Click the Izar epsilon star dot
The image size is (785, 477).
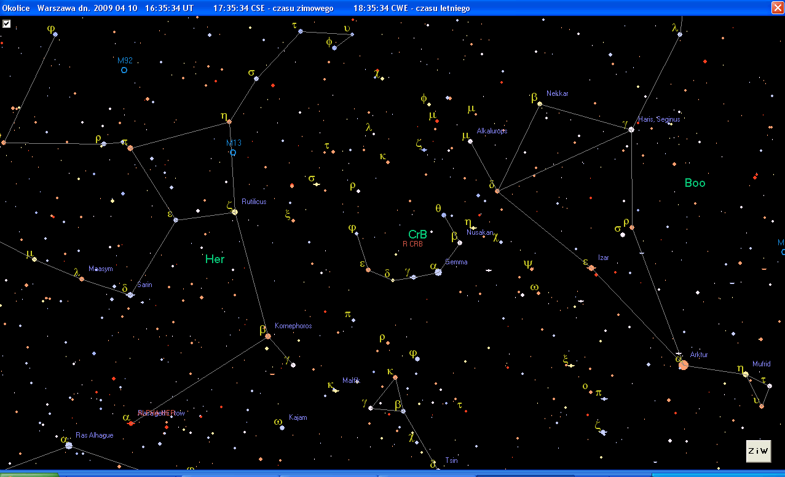[x=591, y=268]
